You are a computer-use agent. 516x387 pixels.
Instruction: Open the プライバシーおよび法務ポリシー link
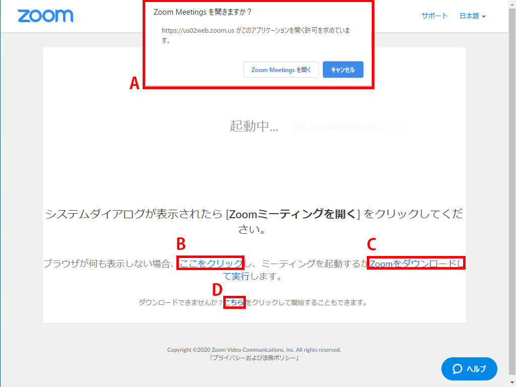coord(254,358)
